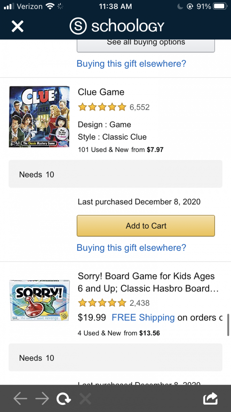The height and width of the screenshot is (412, 231).
Task: Open FREE Shipping details link
Action: (143, 318)
